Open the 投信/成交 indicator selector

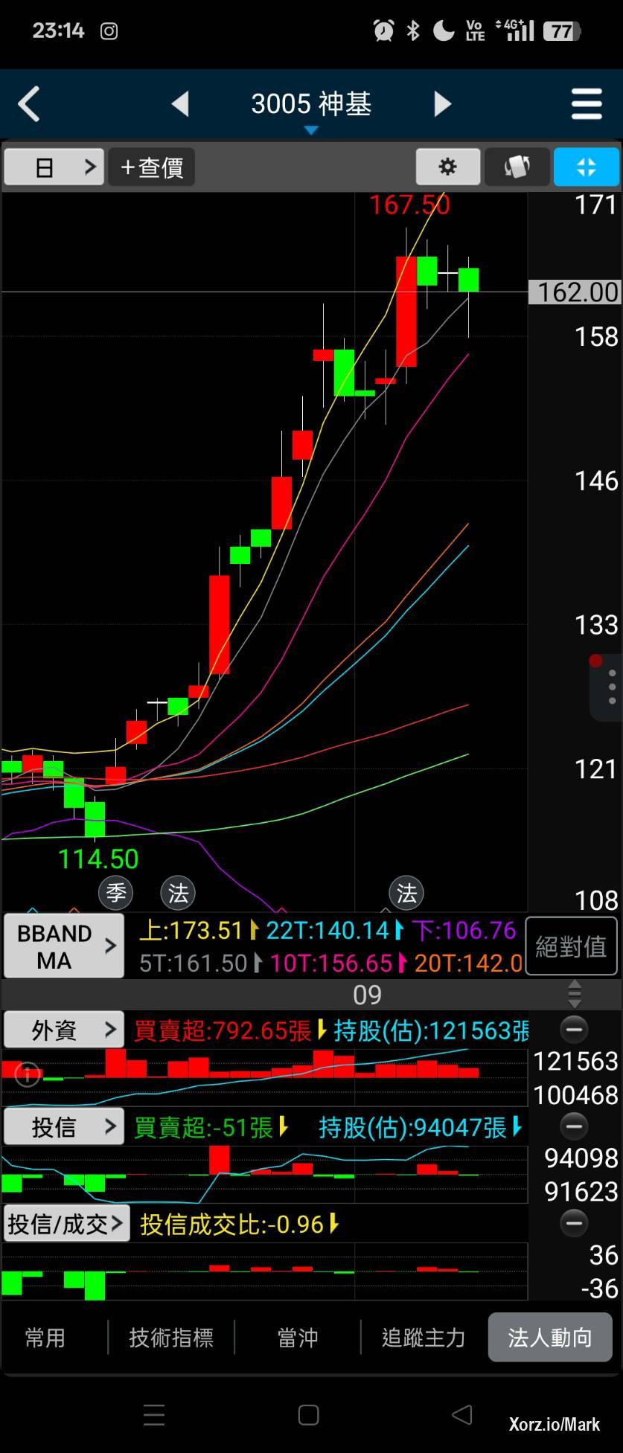66,1224
